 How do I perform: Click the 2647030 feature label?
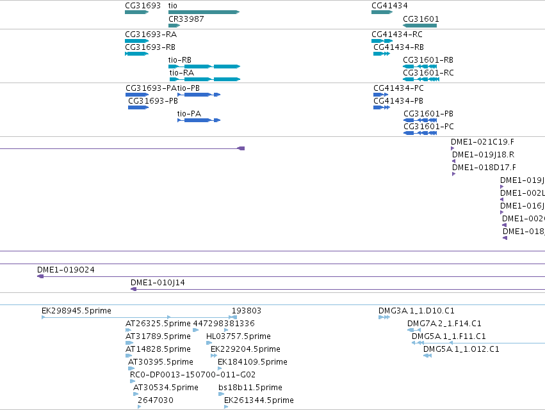pos(156,400)
